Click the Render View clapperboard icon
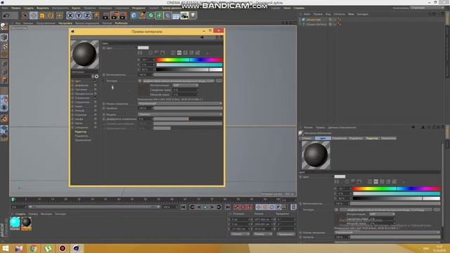 pos(105,15)
